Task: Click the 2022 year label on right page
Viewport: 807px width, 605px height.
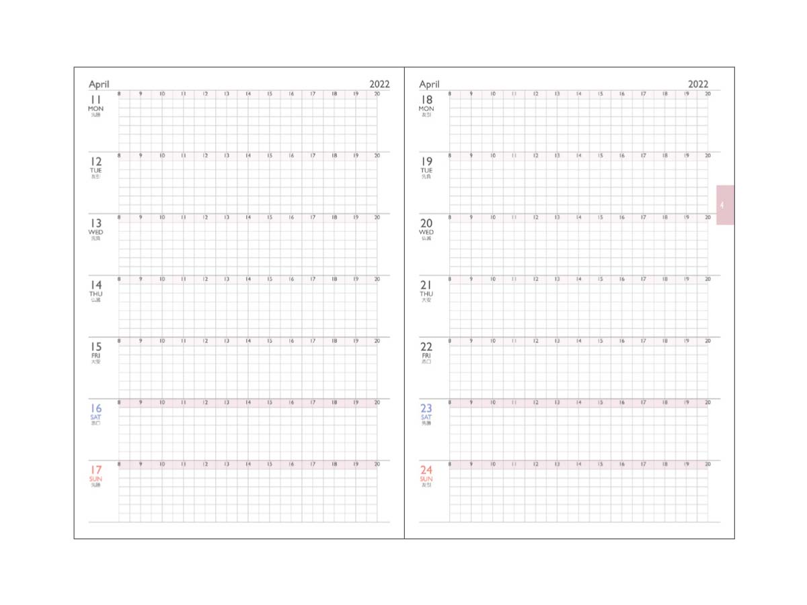Action: point(698,85)
